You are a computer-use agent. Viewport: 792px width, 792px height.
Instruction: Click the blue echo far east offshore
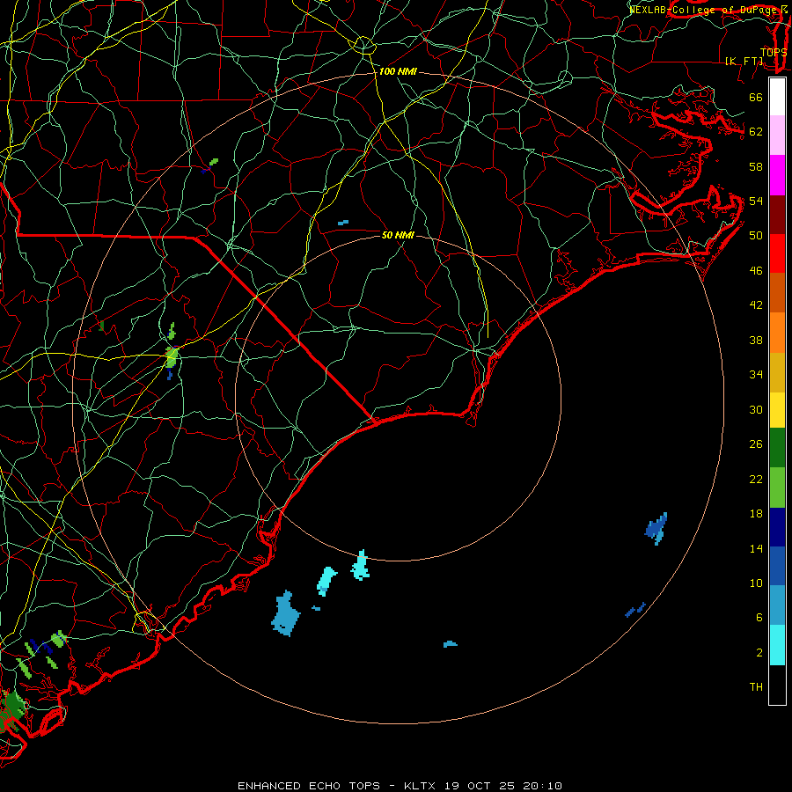656,528
